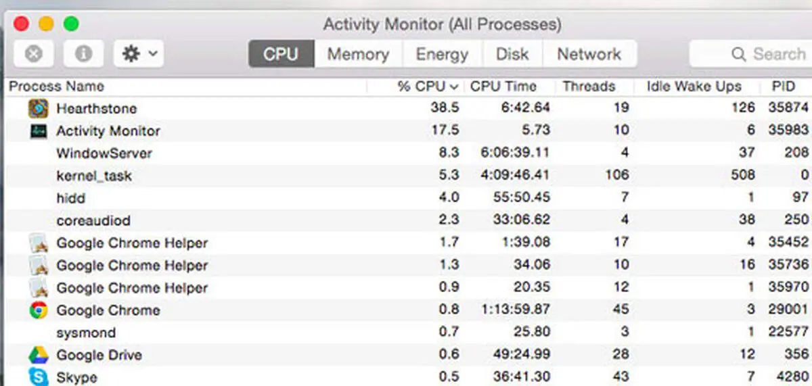Switch to the Memory tab
Screen dimensions: 812x386
click(358, 54)
